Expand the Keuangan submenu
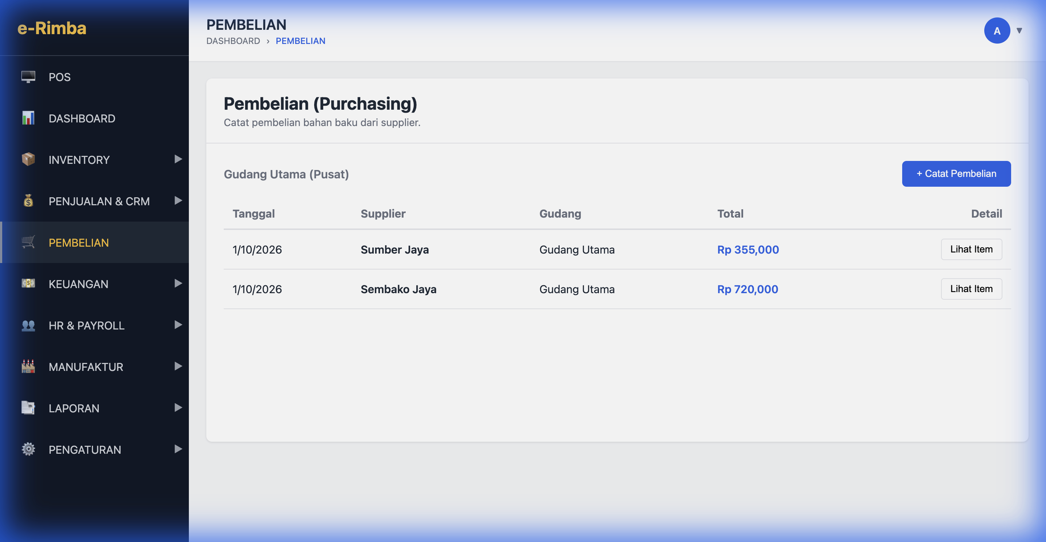1046x542 pixels. point(178,284)
